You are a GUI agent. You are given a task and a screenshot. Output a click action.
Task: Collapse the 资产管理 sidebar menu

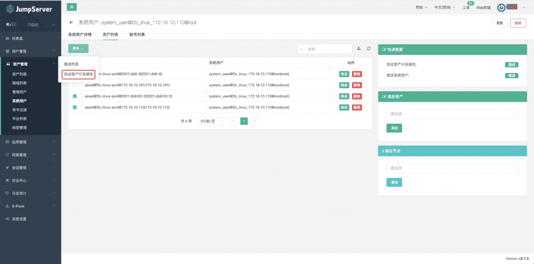click(x=31, y=64)
